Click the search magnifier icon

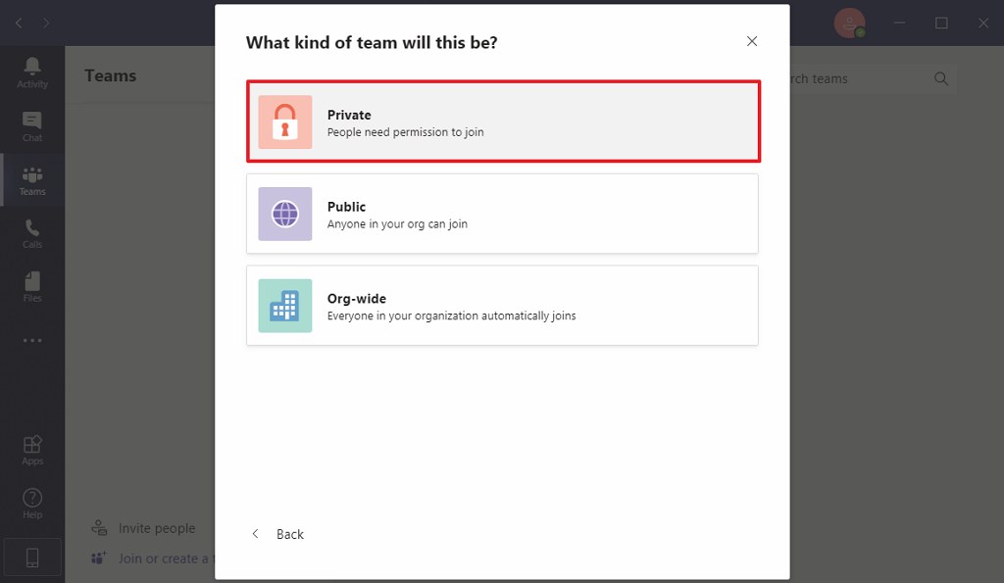click(941, 78)
